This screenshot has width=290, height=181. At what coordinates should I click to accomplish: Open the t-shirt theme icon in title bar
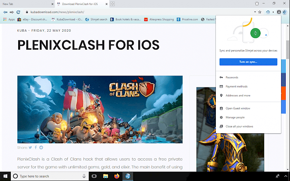pyautogui.click(x=257, y=3)
